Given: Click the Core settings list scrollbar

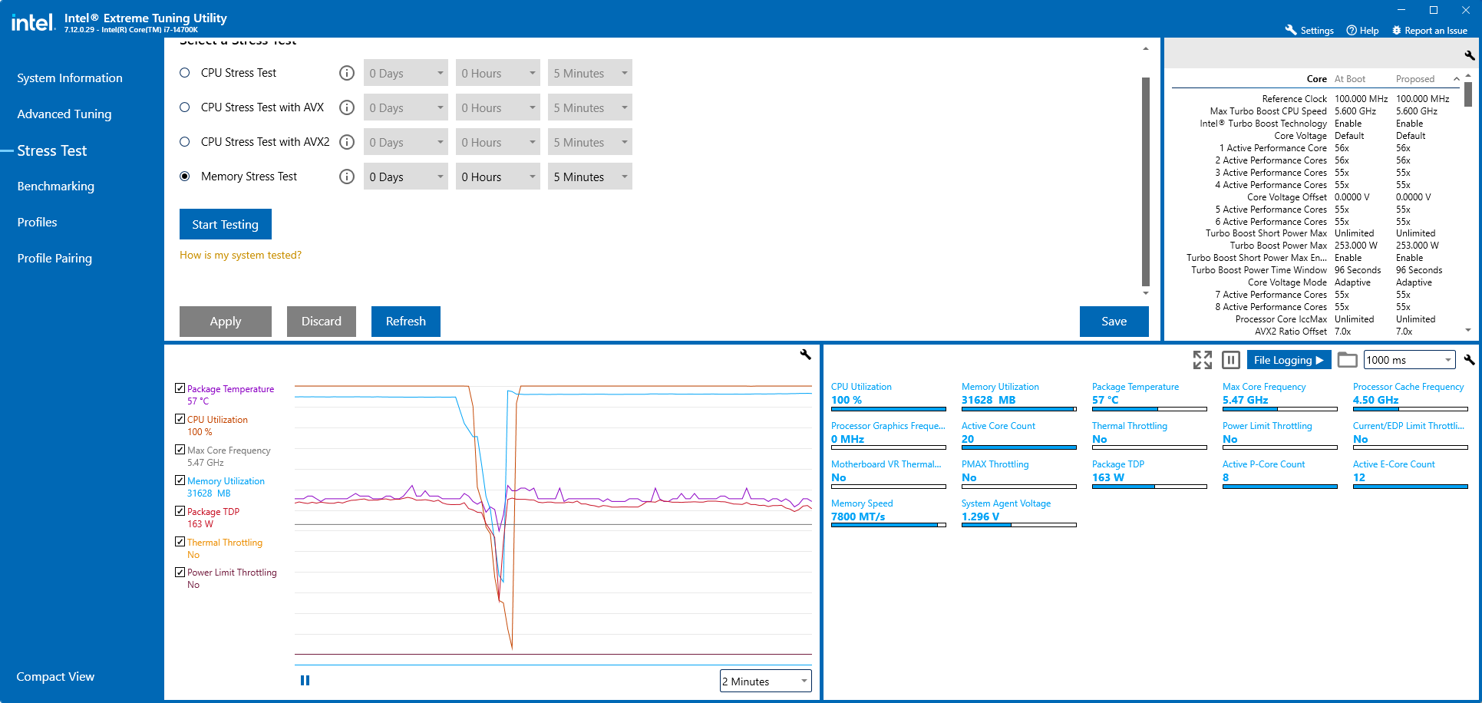Looking at the screenshot, I should (1468, 94).
